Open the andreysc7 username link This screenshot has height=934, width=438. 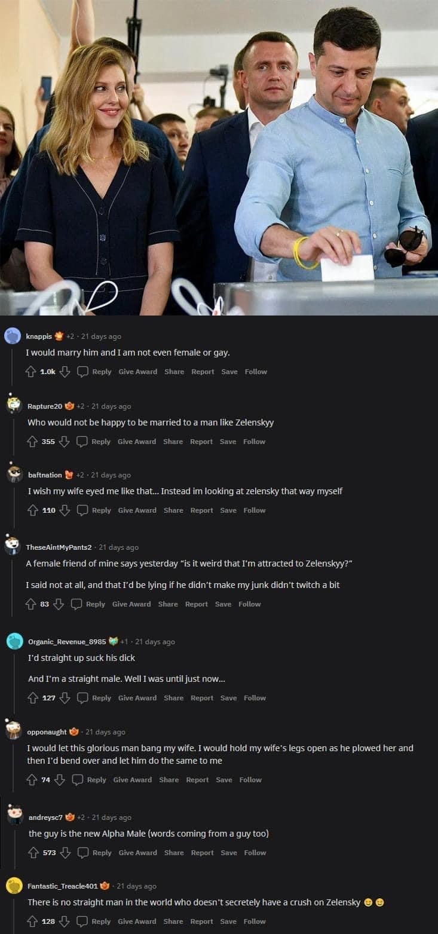[45, 817]
